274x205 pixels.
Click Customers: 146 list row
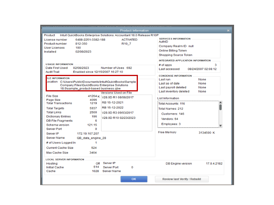pos(173,114)
